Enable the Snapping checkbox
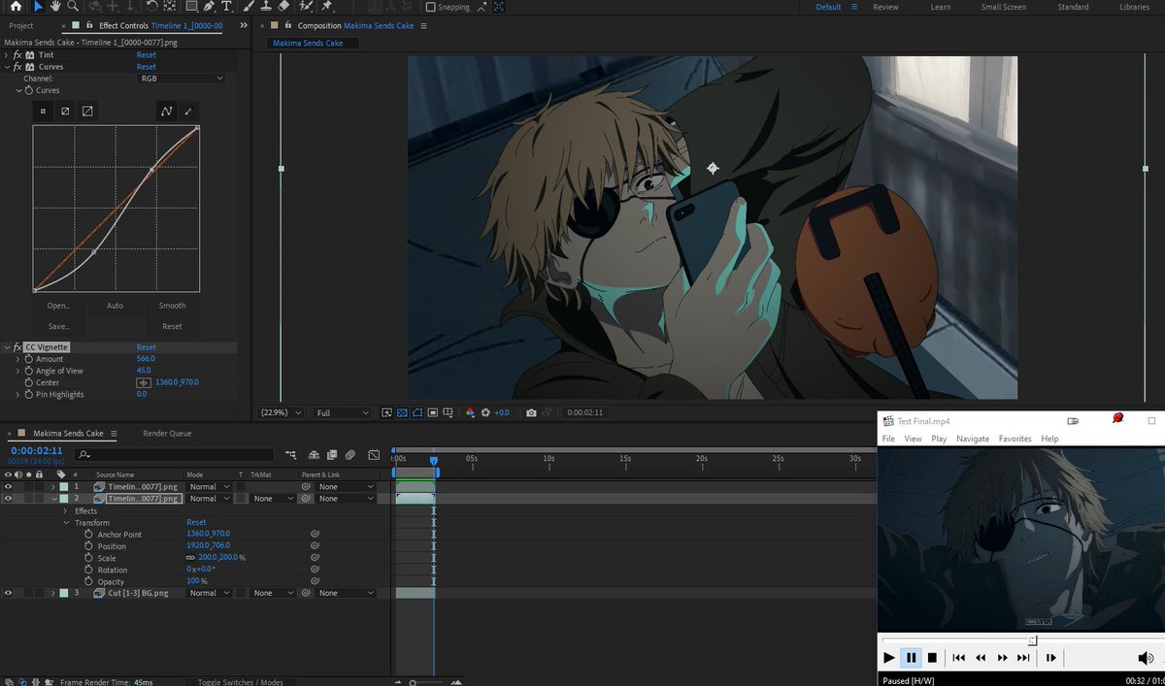Image resolution: width=1165 pixels, height=686 pixels. (x=431, y=6)
